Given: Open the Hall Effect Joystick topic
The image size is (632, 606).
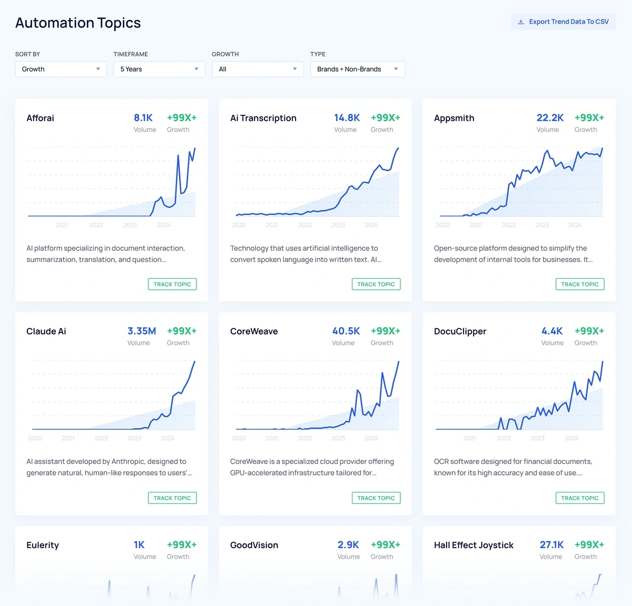Looking at the screenshot, I should pyautogui.click(x=473, y=545).
